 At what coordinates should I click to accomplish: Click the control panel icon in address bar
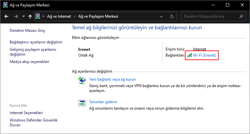tap(38, 16)
